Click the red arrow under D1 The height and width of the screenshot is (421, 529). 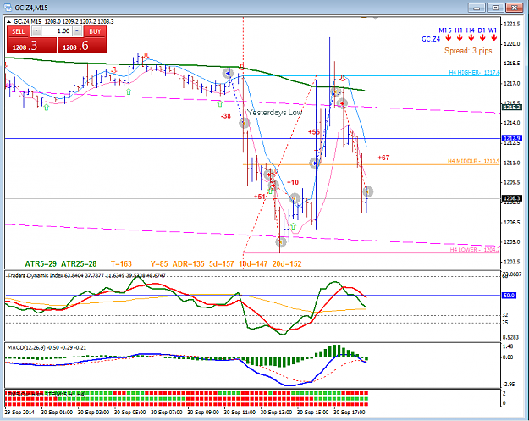482,38
